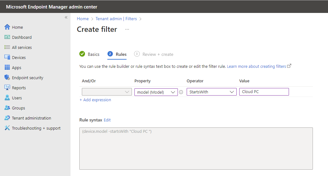Navigate to Apps in the sidebar
Viewport: 328px width, 176px height.
click(16, 68)
